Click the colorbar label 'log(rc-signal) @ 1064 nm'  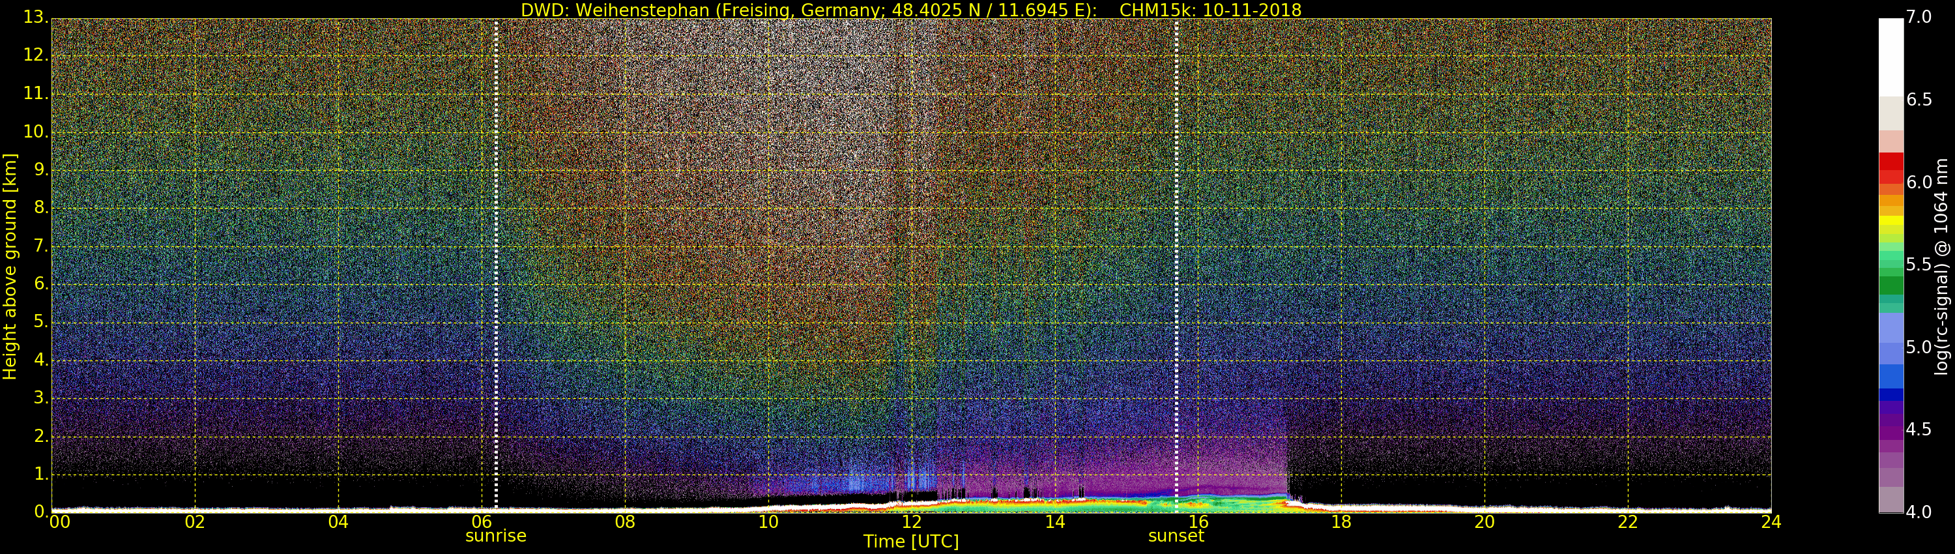coord(1941,267)
